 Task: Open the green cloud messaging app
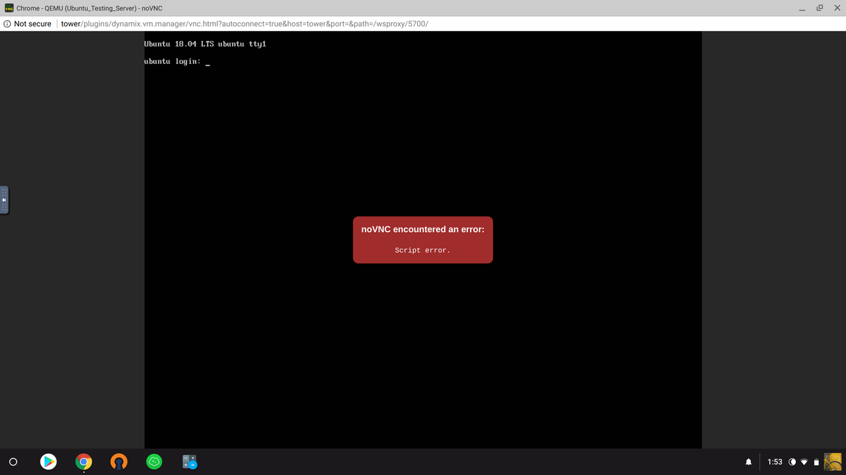point(154,462)
